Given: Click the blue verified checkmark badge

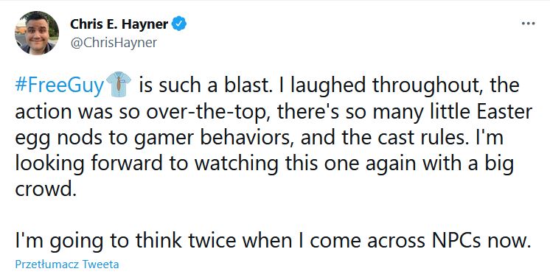Looking at the screenshot, I should [x=179, y=24].
